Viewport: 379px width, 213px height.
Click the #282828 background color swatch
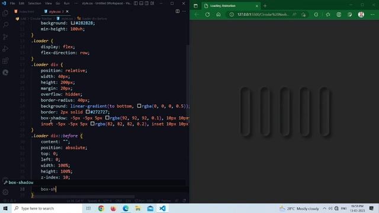pyautogui.click(x=73, y=23)
